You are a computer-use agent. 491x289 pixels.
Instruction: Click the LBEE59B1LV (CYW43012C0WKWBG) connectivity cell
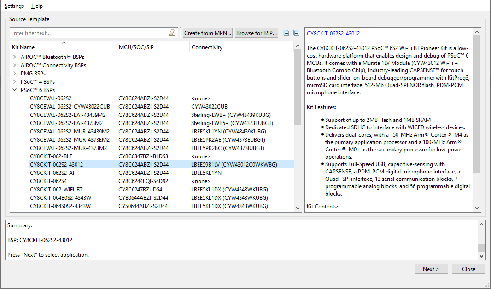tap(234, 164)
